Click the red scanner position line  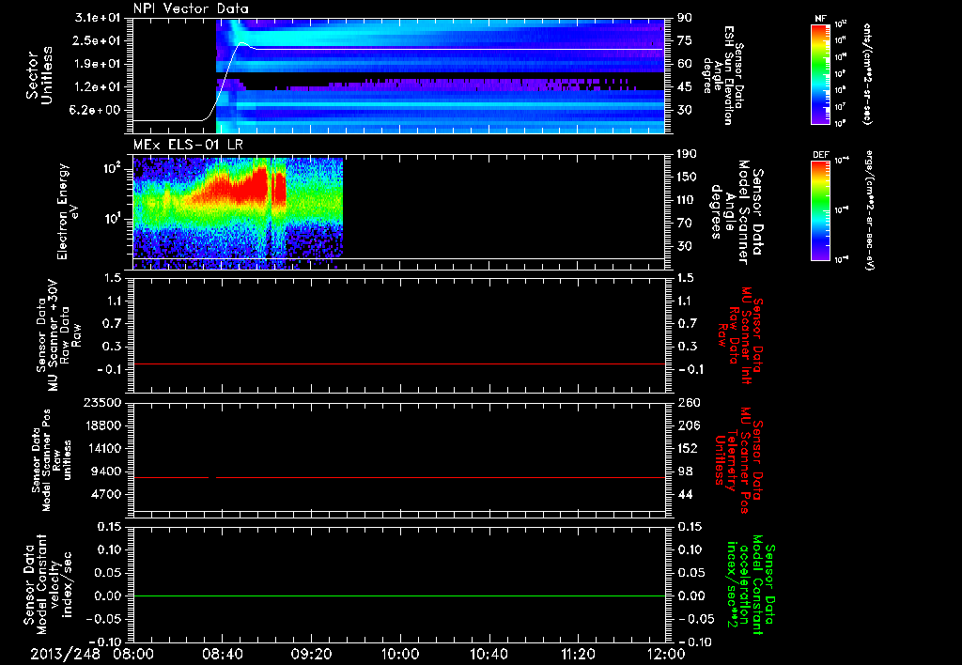coord(398,477)
